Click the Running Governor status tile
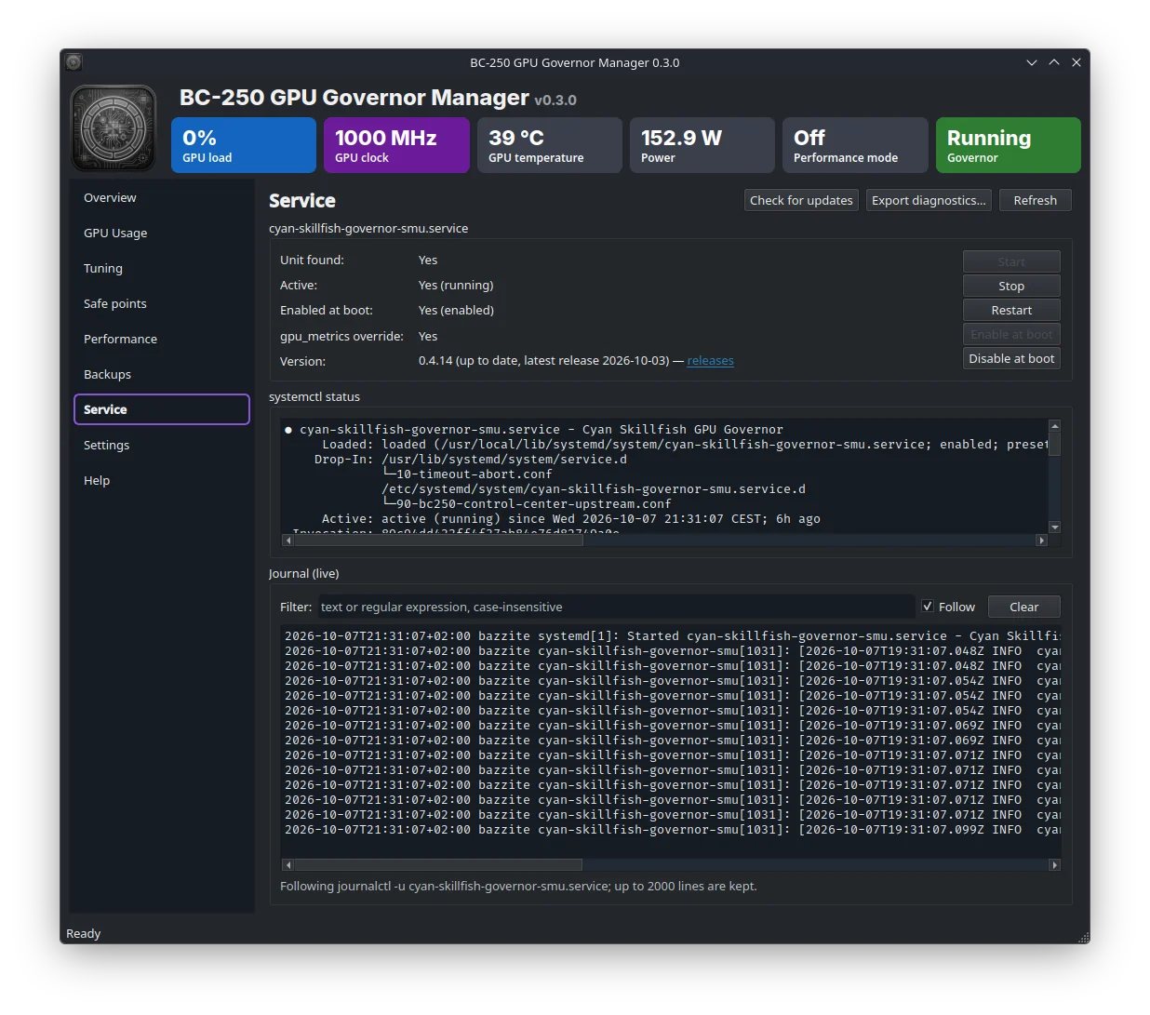Screen dimensions: 1150x1015 coord(1009,145)
